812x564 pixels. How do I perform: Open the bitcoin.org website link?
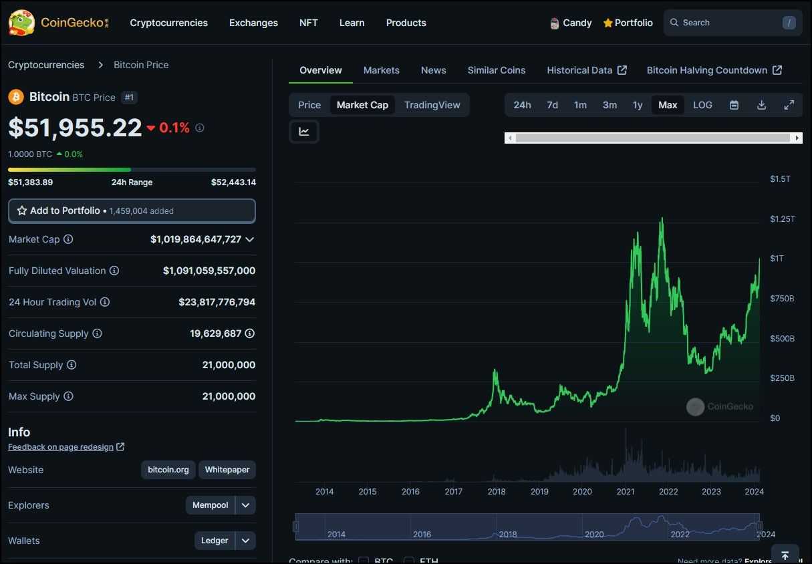pyautogui.click(x=168, y=470)
